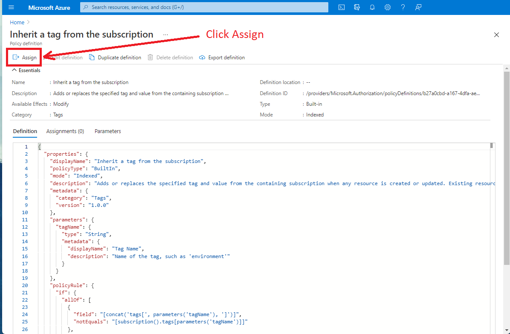
Task: Launch Cloud Shell from the top bar
Action: point(342,7)
